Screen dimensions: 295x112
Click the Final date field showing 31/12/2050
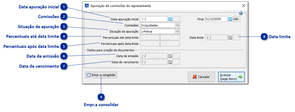coord(216,19)
